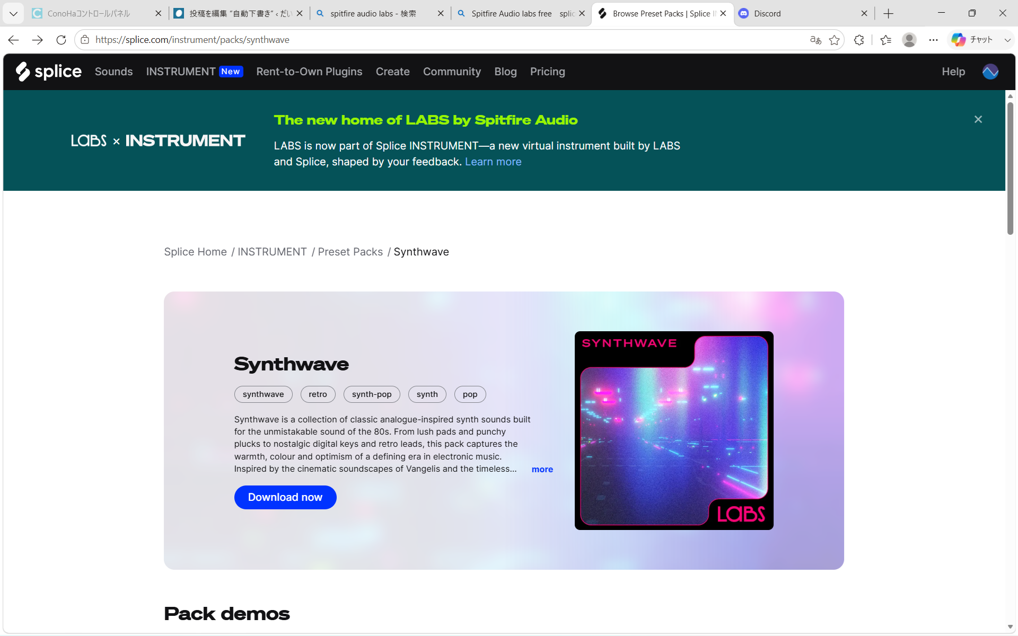Follow the Learn more link in banner
The width and height of the screenshot is (1018, 636).
[493, 162]
